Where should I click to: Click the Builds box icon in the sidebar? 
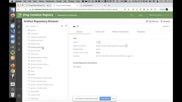[x=19, y=32]
